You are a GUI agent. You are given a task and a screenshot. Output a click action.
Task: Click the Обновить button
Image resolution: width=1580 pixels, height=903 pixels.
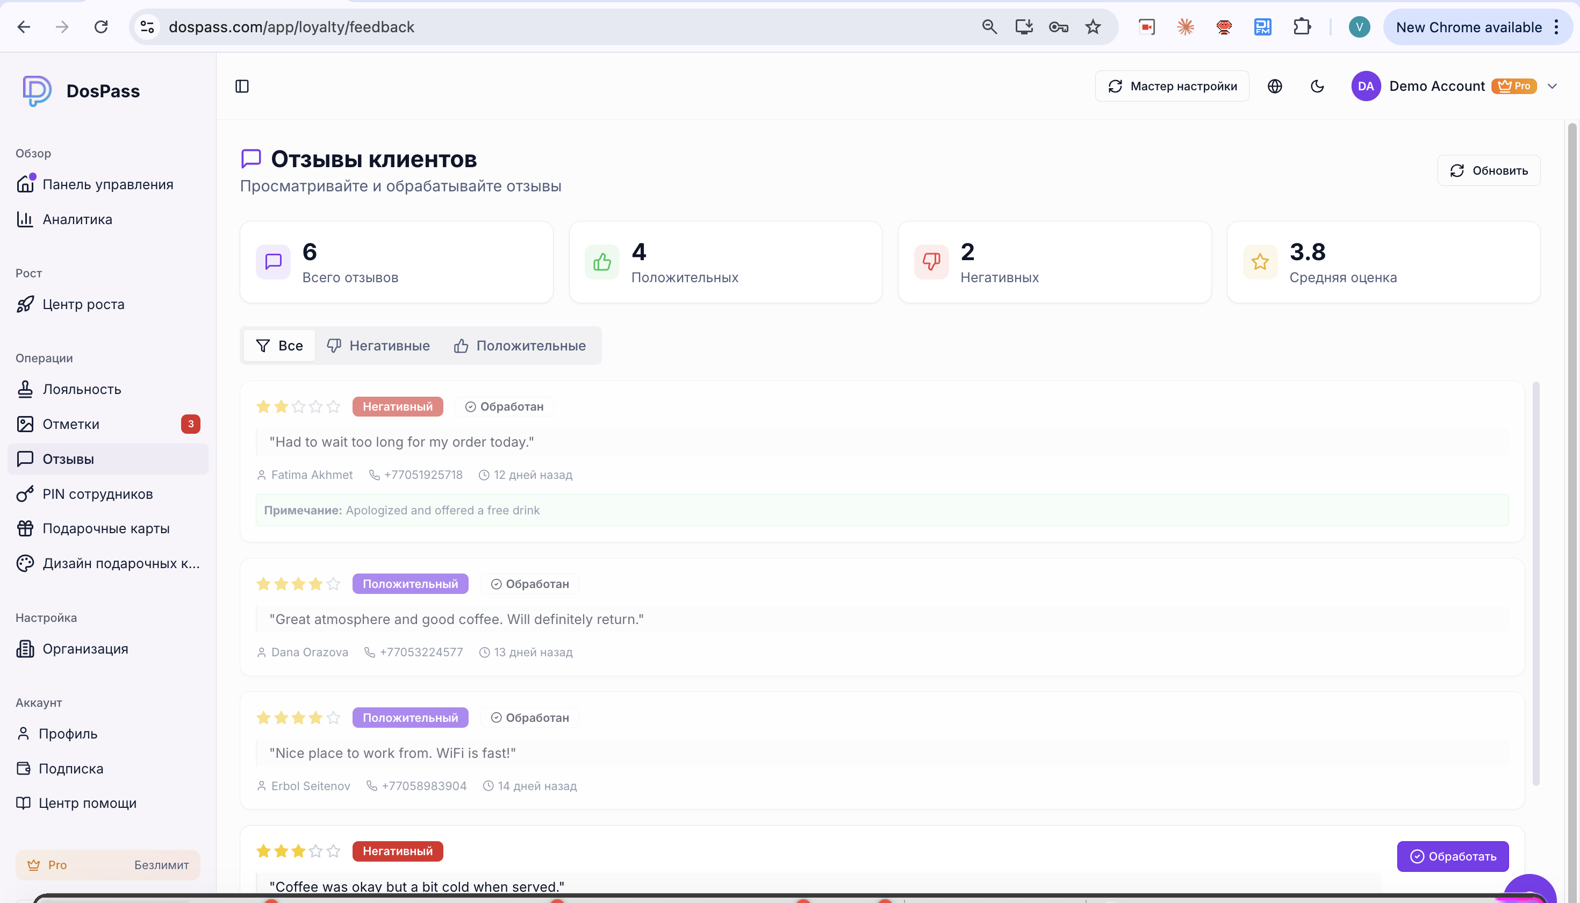coord(1488,170)
